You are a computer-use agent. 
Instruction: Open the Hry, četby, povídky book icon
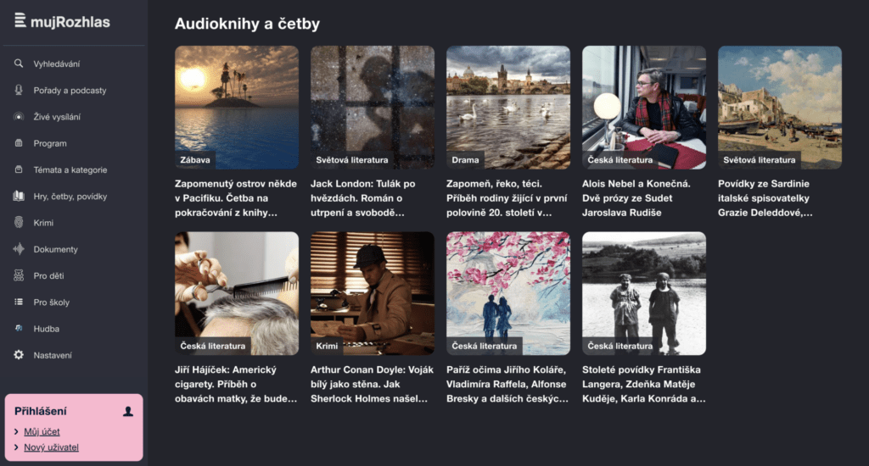19,196
